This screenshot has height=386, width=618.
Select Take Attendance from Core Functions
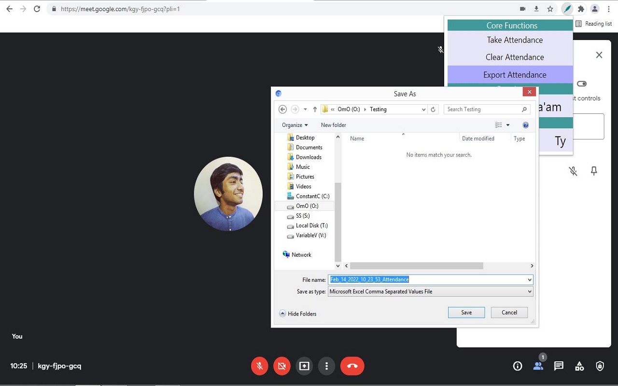click(x=515, y=40)
